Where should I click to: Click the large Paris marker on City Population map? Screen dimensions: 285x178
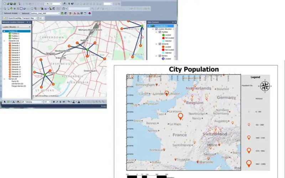180,116
